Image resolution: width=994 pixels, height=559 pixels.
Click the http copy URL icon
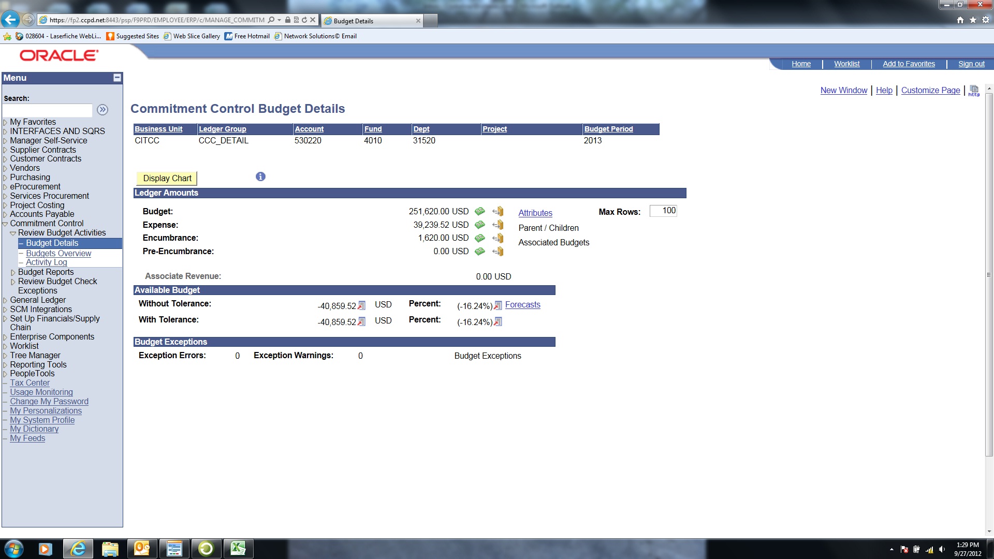[x=974, y=91]
